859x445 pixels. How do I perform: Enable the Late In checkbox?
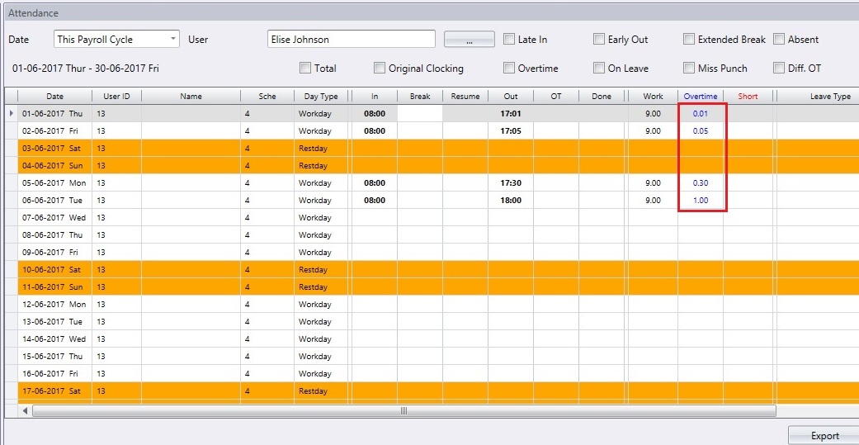click(509, 40)
